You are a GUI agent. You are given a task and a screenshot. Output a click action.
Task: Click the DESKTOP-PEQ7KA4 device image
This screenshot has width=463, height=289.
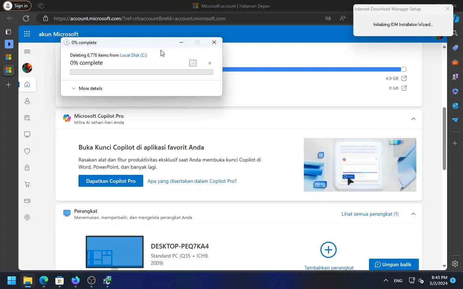click(x=115, y=252)
